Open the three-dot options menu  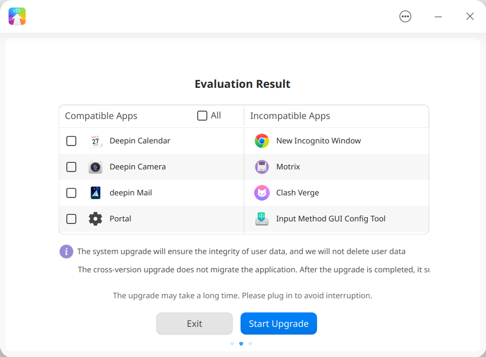point(405,17)
